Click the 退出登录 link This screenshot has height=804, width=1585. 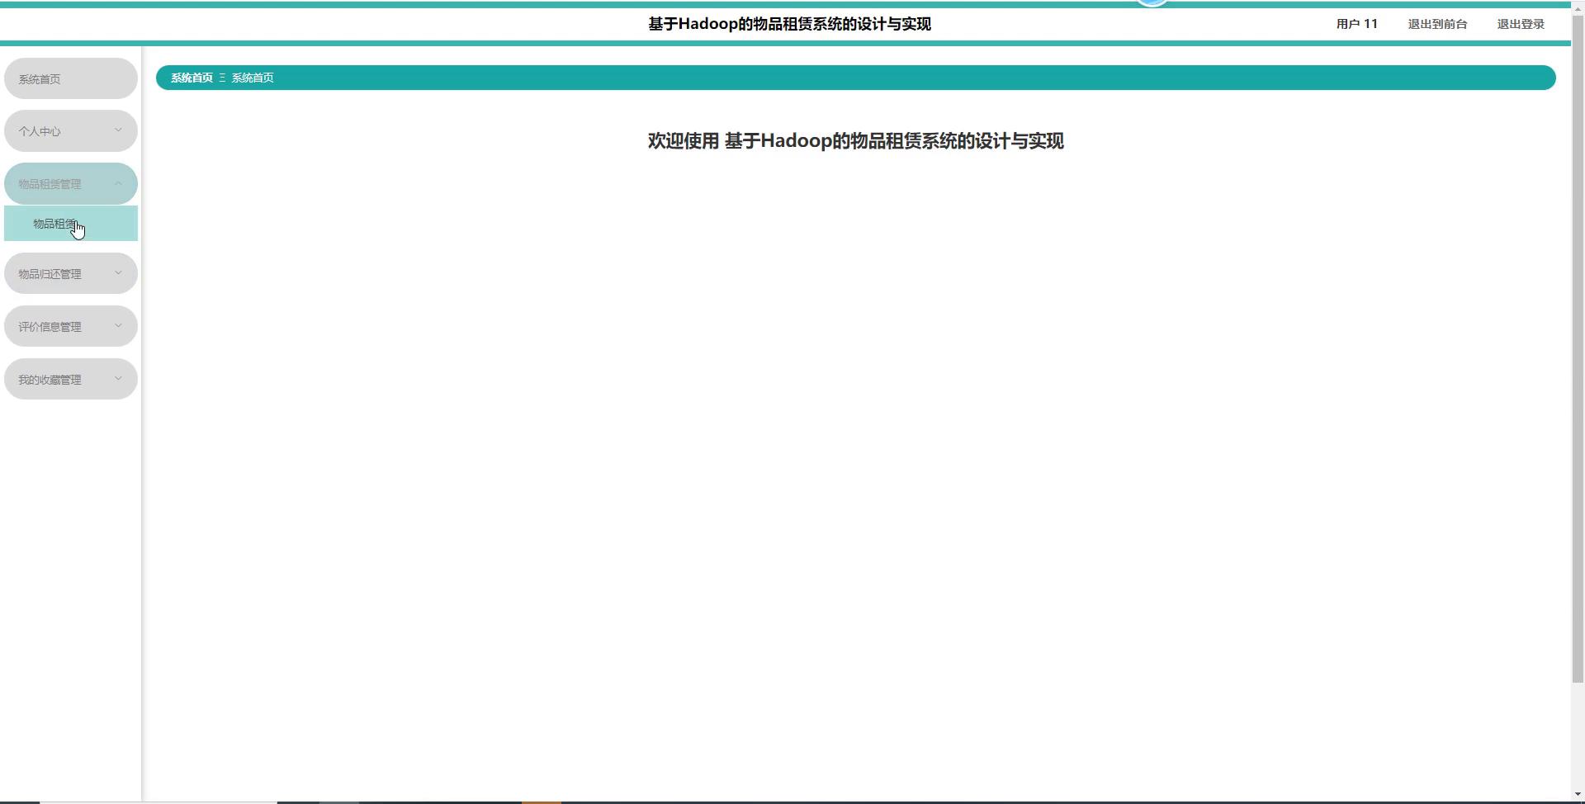1521,24
